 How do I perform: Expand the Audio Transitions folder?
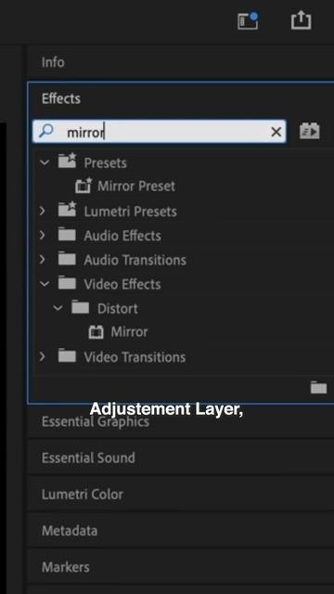tap(43, 260)
